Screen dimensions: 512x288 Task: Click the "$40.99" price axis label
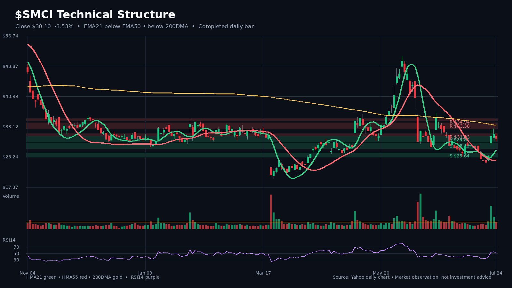[10, 97]
